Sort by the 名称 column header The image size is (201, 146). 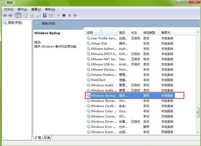click(x=101, y=33)
